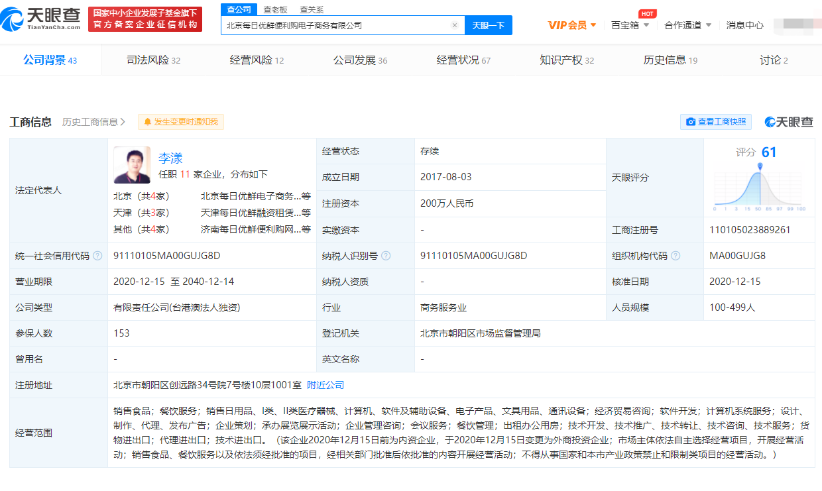
Task: Open the 知识产权 tab
Action: tap(567, 60)
